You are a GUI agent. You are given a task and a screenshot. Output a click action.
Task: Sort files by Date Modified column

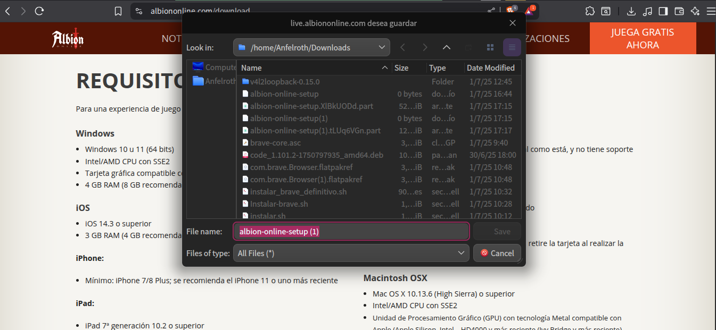point(492,67)
